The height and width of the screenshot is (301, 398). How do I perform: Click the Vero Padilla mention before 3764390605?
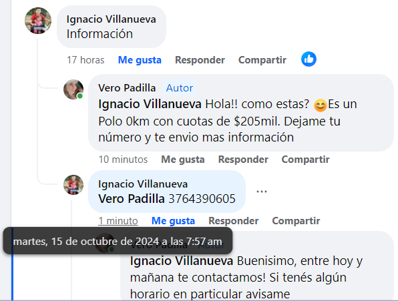pyautogui.click(x=132, y=199)
